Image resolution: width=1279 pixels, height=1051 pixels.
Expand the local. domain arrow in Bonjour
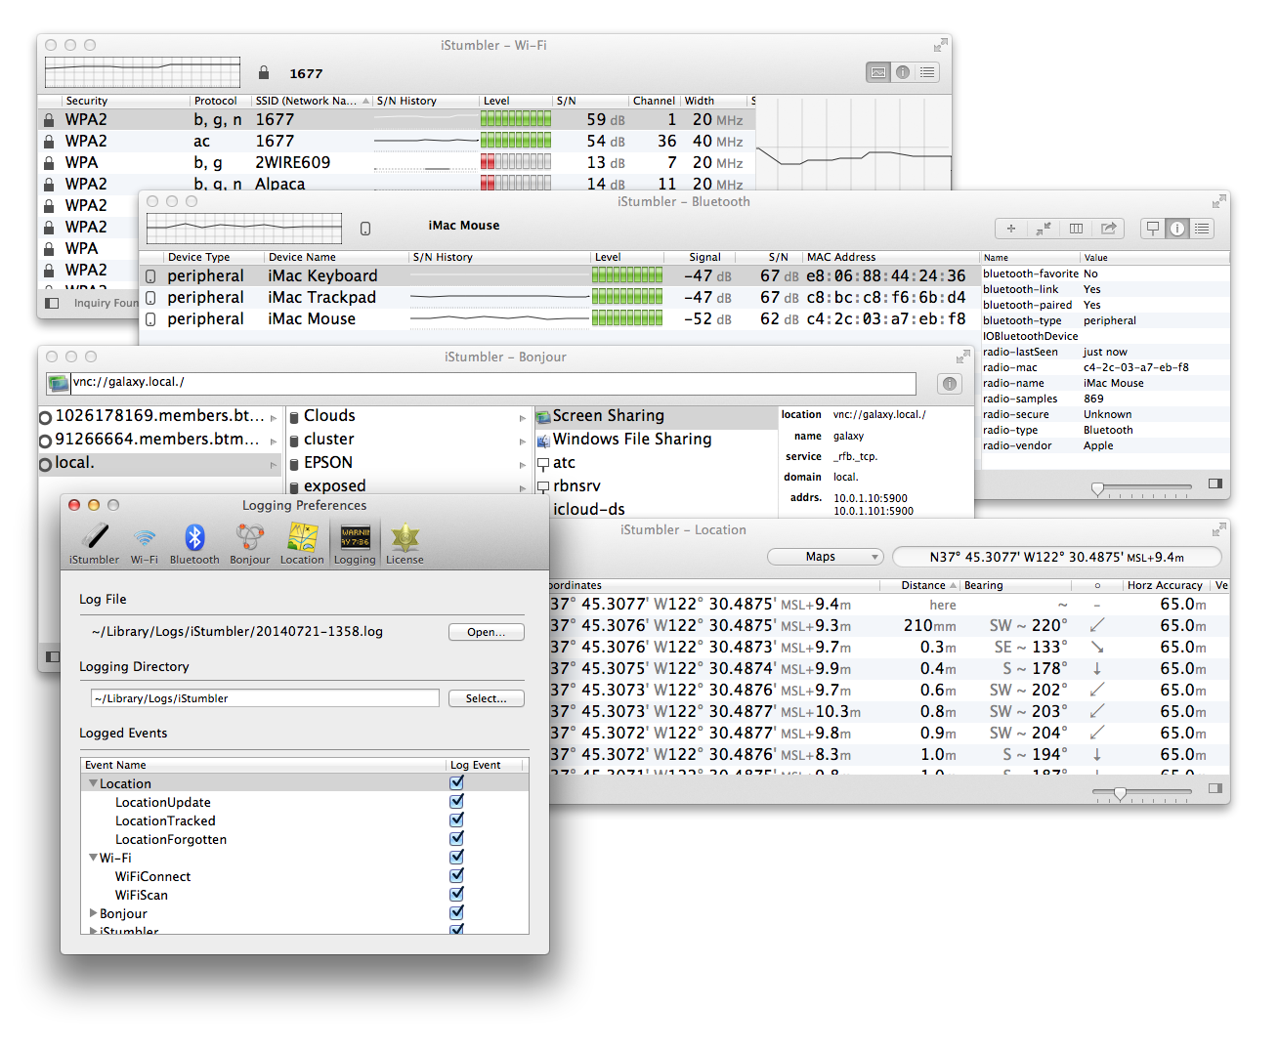tap(274, 465)
